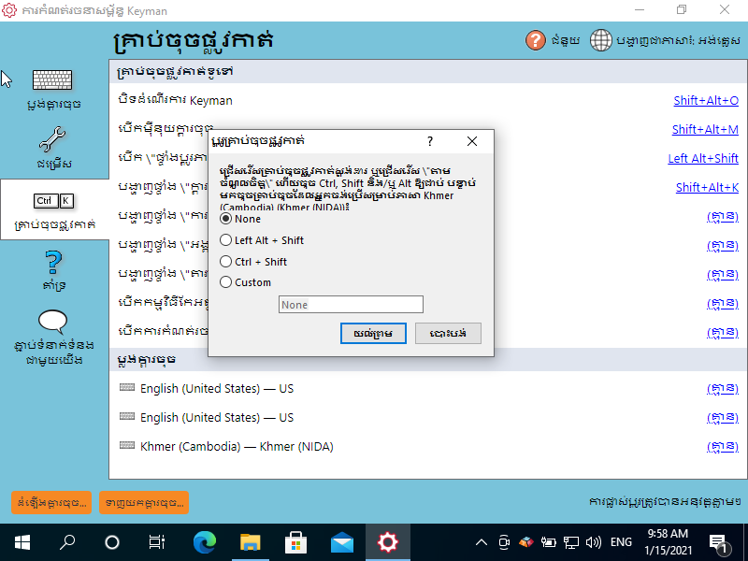Expand hidden system tray icons chevron
This screenshot has height=561, width=748.
tap(482, 542)
